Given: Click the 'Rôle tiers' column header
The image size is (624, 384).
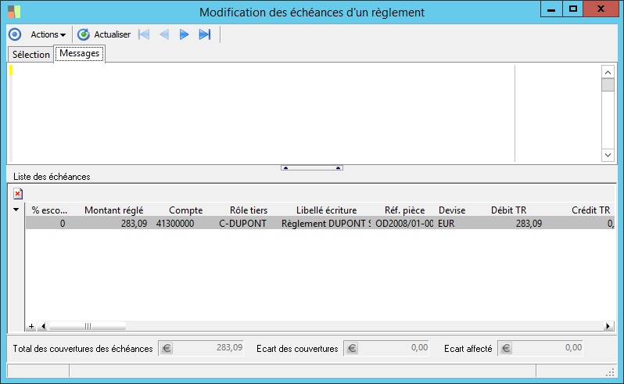Looking at the screenshot, I should tap(249, 210).
